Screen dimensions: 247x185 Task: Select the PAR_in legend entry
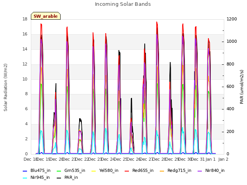[x=67, y=177]
